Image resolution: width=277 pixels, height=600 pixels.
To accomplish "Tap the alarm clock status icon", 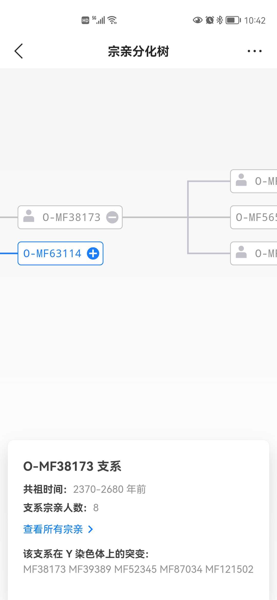I will click(x=210, y=20).
